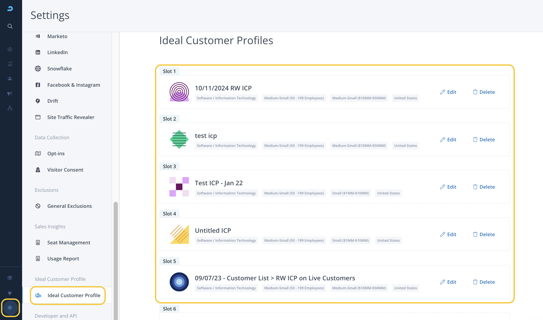Open the megaphone campaigns icon
Image resolution: width=543 pixels, height=320 pixels.
click(x=10, y=93)
